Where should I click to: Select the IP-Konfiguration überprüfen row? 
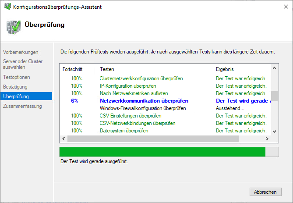[x=128, y=85]
